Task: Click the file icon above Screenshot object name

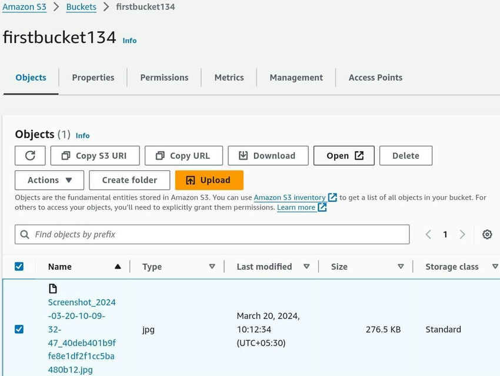Action: pyautogui.click(x=53, y=288)
